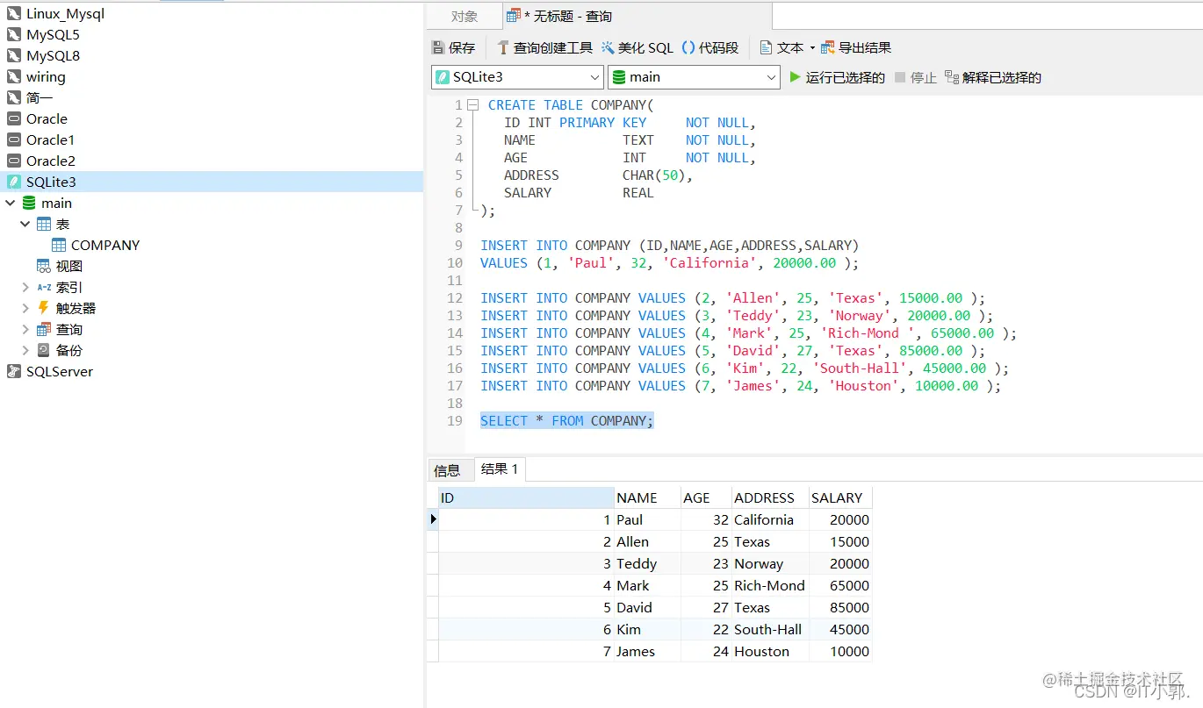This screenshot has width=1203, height=708.
Task: Click the South-Hall address cell
Action: click(x=770, y=630)
